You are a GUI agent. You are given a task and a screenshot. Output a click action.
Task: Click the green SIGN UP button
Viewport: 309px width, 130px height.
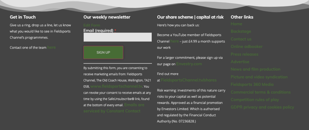coord(103,52)
